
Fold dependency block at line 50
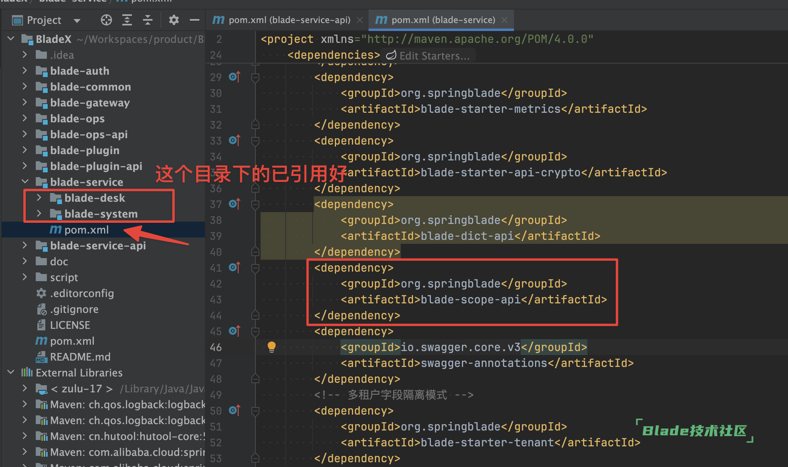pyautogui.click(x=255, y=411)
